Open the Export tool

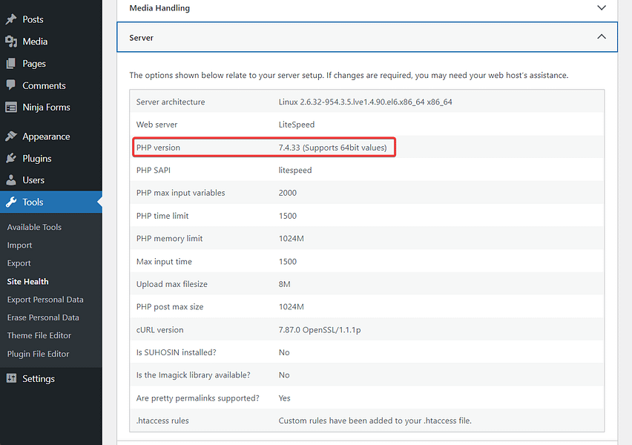click(x=20, y=263)
